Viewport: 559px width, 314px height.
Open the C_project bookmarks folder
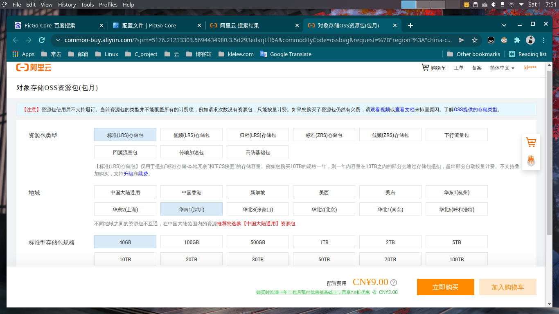[x=141, y=54]
